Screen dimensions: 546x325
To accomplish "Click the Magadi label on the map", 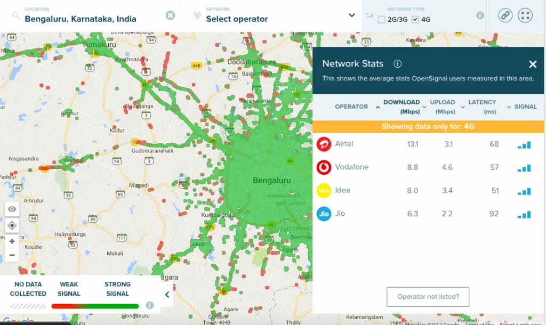I will coord(139,185).
